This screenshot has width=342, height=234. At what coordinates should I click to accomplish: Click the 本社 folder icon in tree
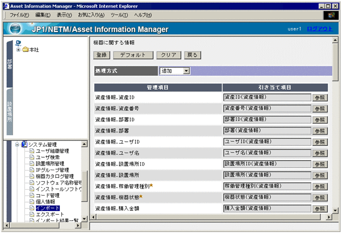pyautogui.click(x=25, y=49)
